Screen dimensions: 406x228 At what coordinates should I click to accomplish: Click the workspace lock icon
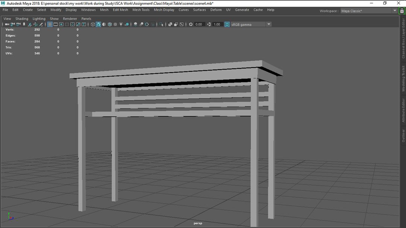(x=402, y=11)
